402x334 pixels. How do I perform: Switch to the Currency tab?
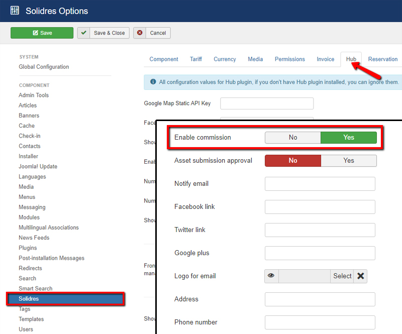[225, 59]
